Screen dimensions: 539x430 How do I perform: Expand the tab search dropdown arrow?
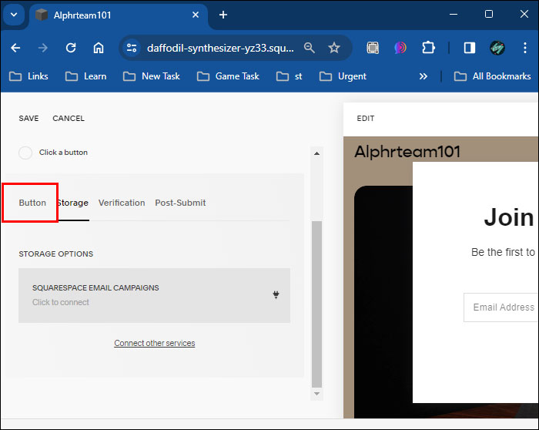(x=14, y=15)
